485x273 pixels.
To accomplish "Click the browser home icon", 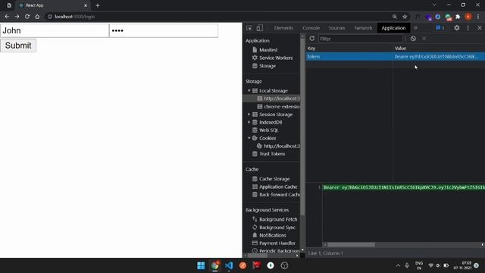I will pyautogui.click(x=37, y=17).
